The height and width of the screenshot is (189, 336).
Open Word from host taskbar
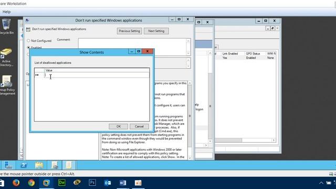click(x=123, y=183)
